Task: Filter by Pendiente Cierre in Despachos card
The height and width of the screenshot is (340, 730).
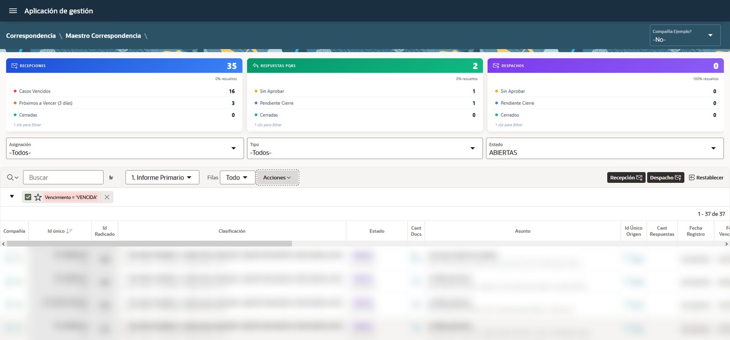Action: 605,103
